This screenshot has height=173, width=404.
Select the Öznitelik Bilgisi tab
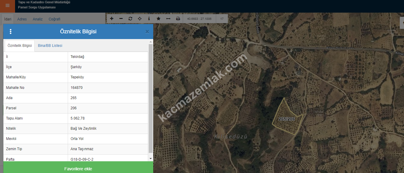[x=20, y=46]
